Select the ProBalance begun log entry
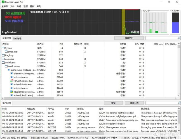The width and height of the screenshot is (181, 139). (x=112, y=124)
